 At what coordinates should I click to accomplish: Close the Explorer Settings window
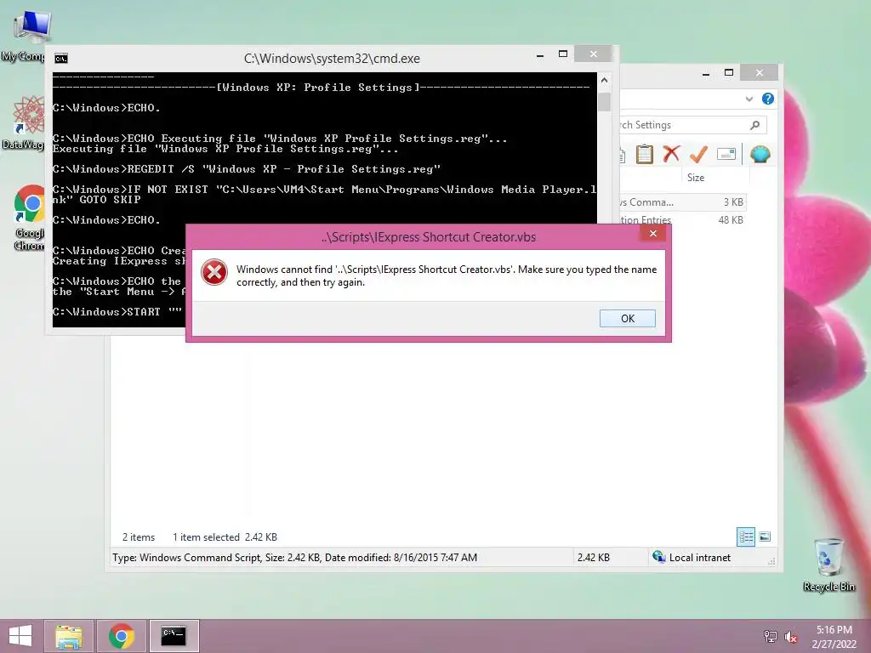[760, 73]
